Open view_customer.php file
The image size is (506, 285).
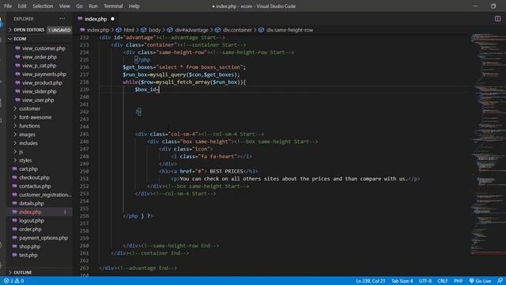click(43, 48)
